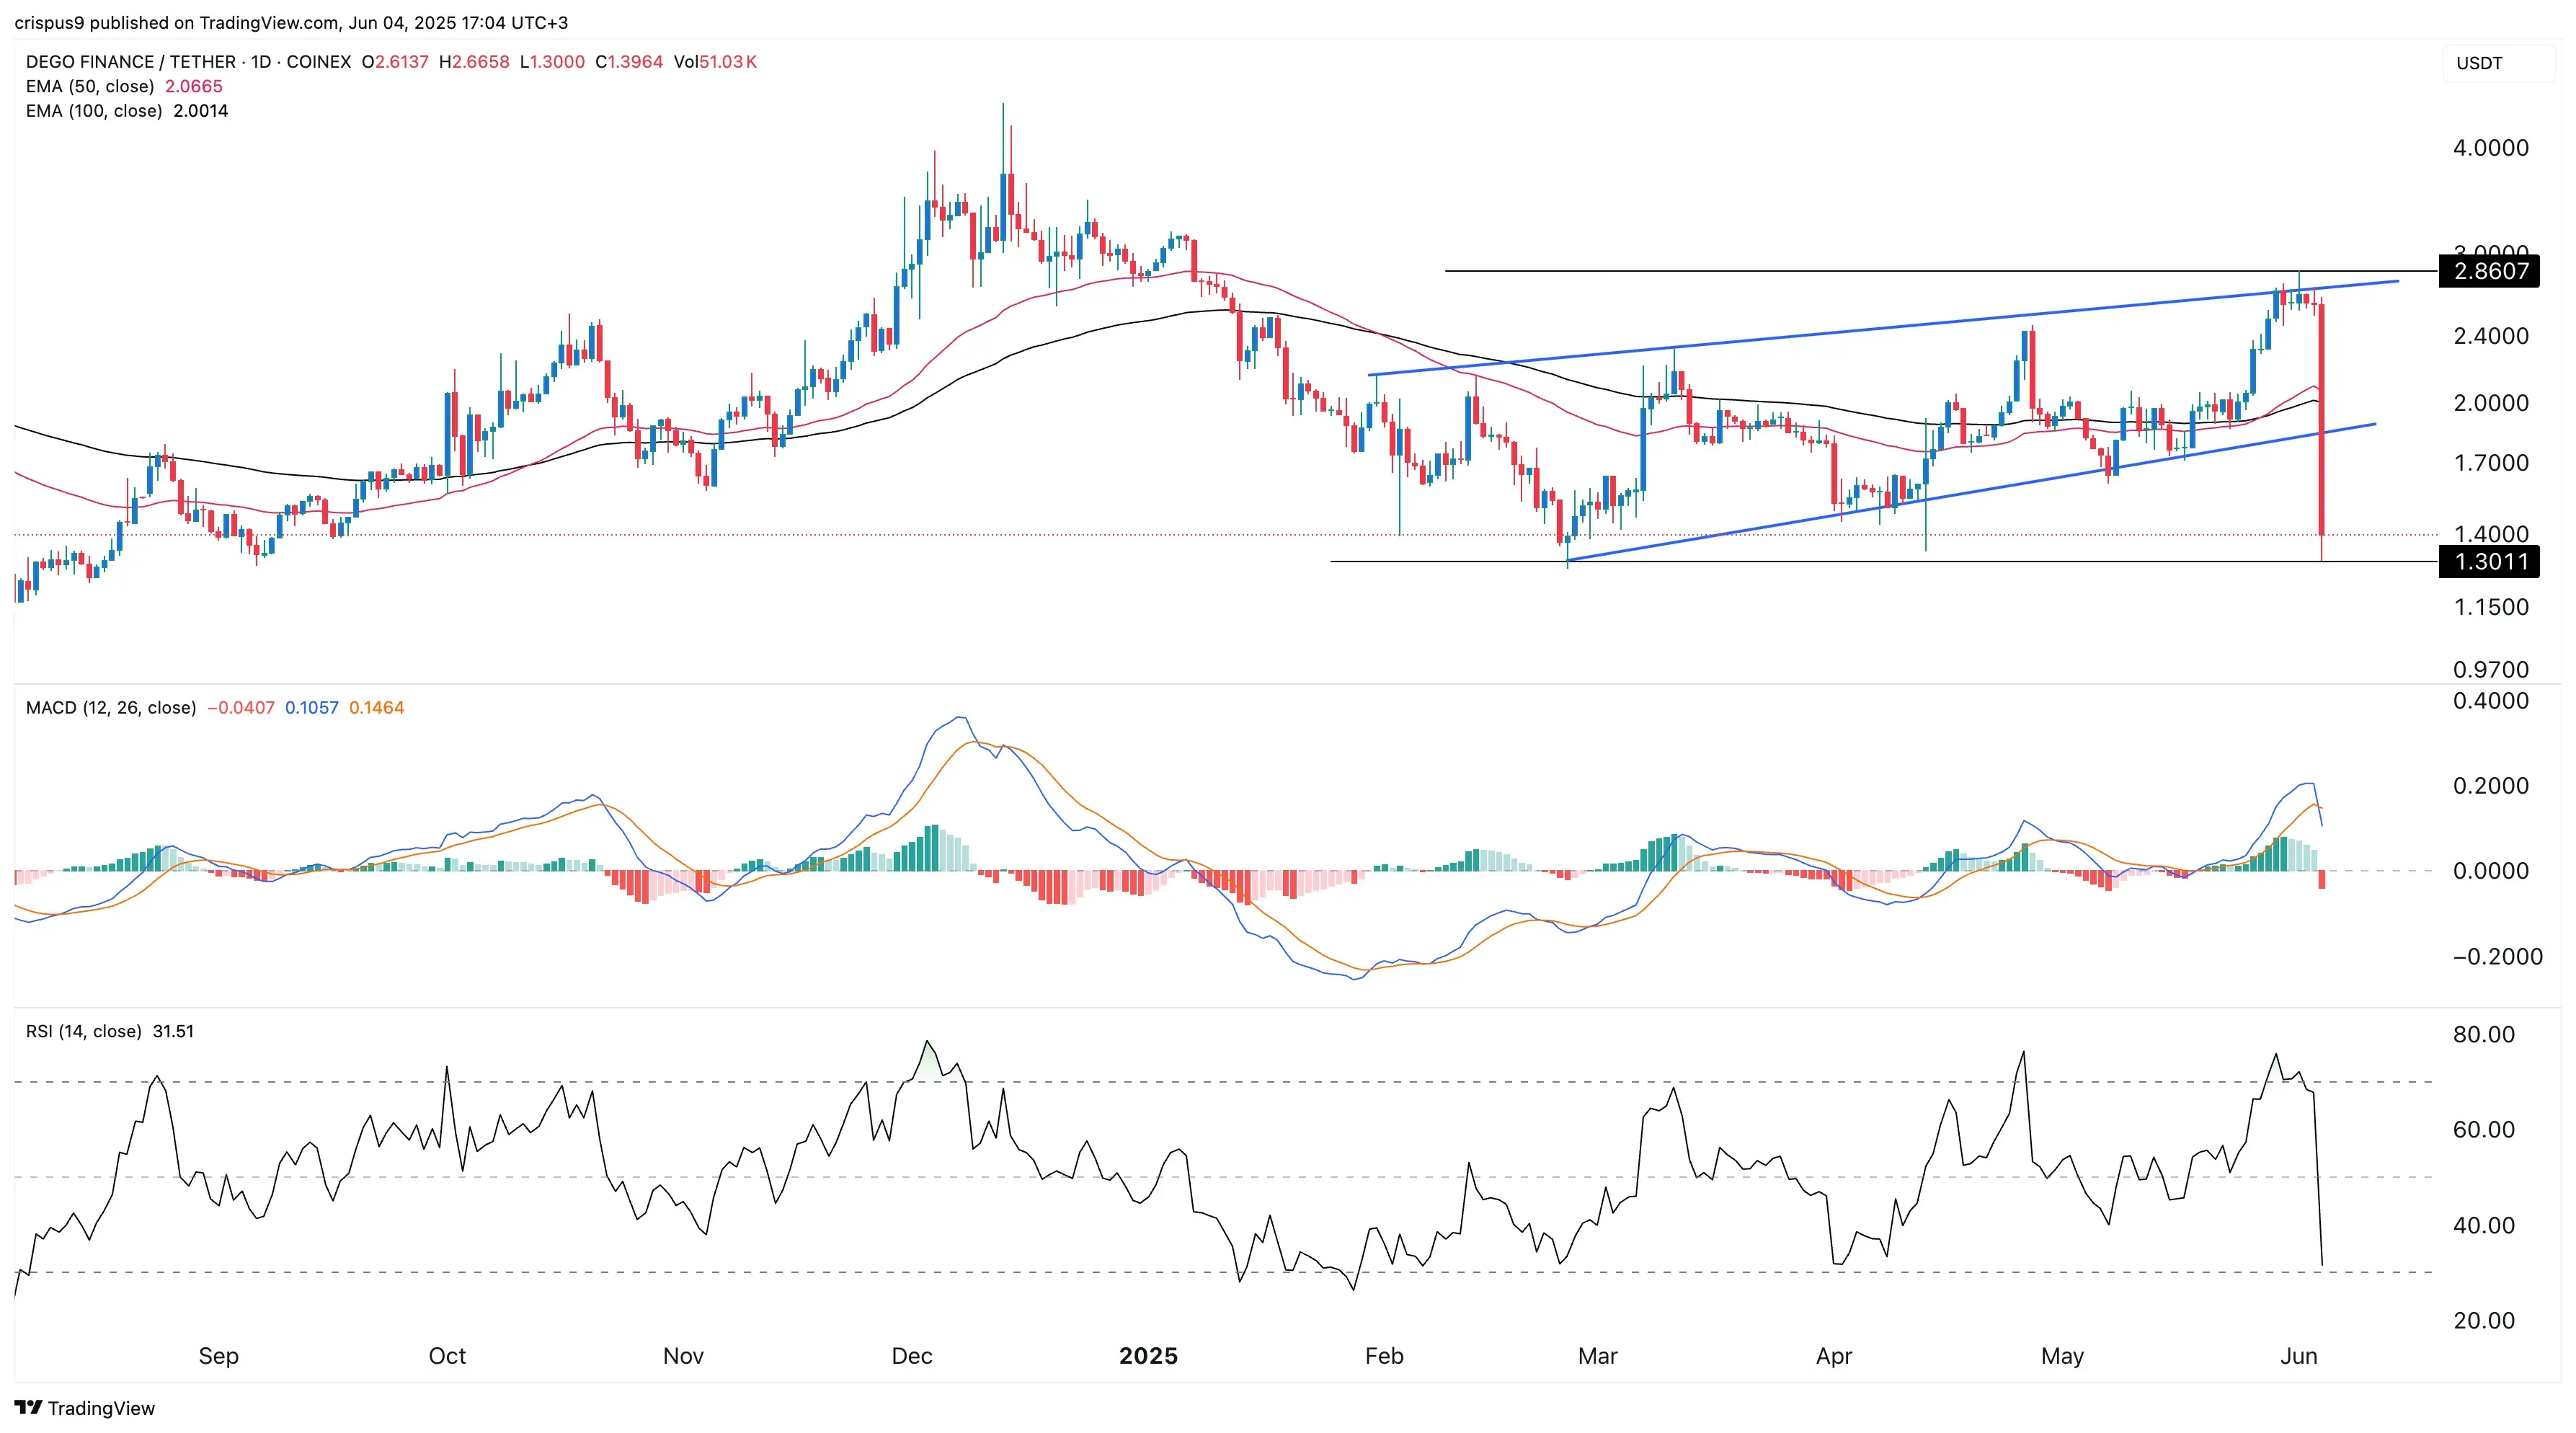Click the RSI (14, close) indicator label

(84, 1031)
